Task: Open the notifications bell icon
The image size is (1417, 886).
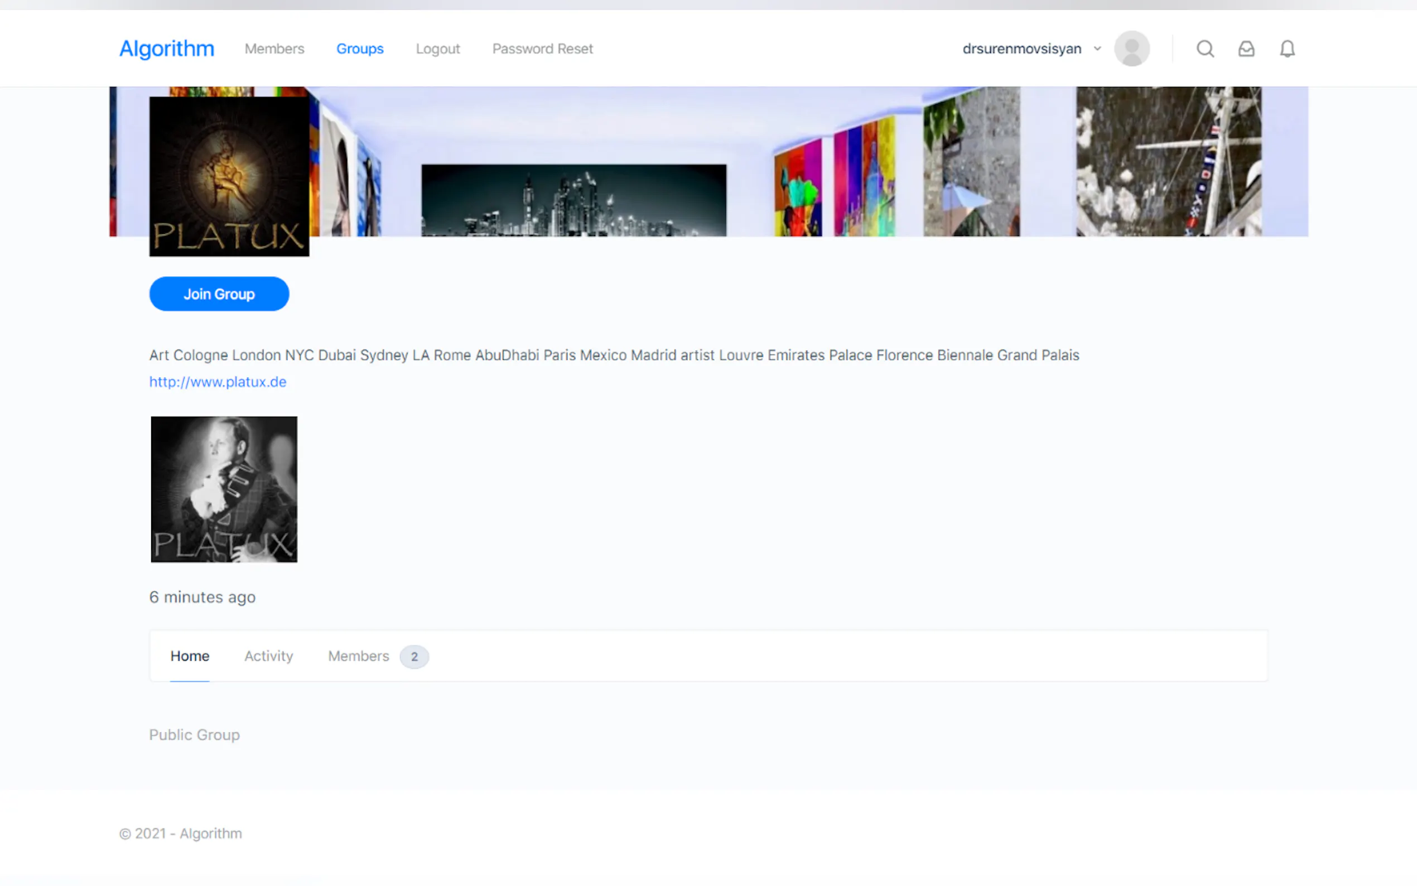Action: point(1287,49)
